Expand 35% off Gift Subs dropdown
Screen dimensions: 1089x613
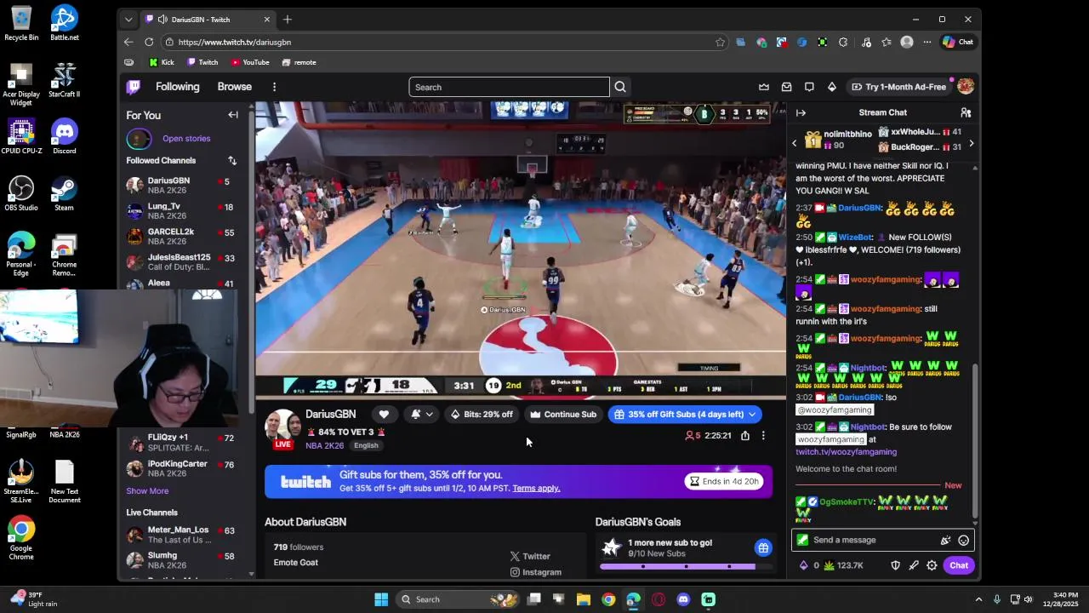click(x=752, y=415)
